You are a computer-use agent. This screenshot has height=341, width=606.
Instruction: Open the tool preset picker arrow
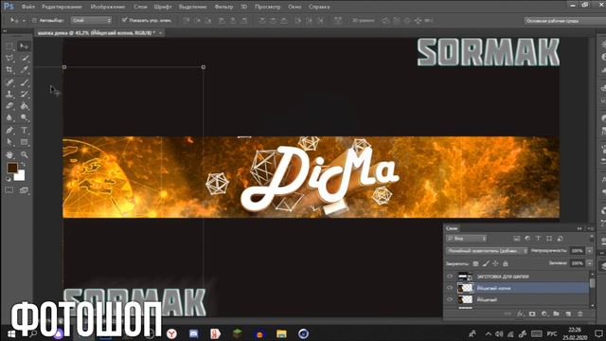(x=24, y=20)
